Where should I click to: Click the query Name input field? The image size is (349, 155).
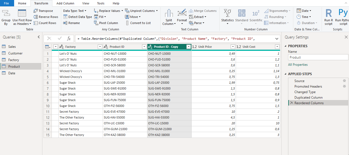(318, 57)
